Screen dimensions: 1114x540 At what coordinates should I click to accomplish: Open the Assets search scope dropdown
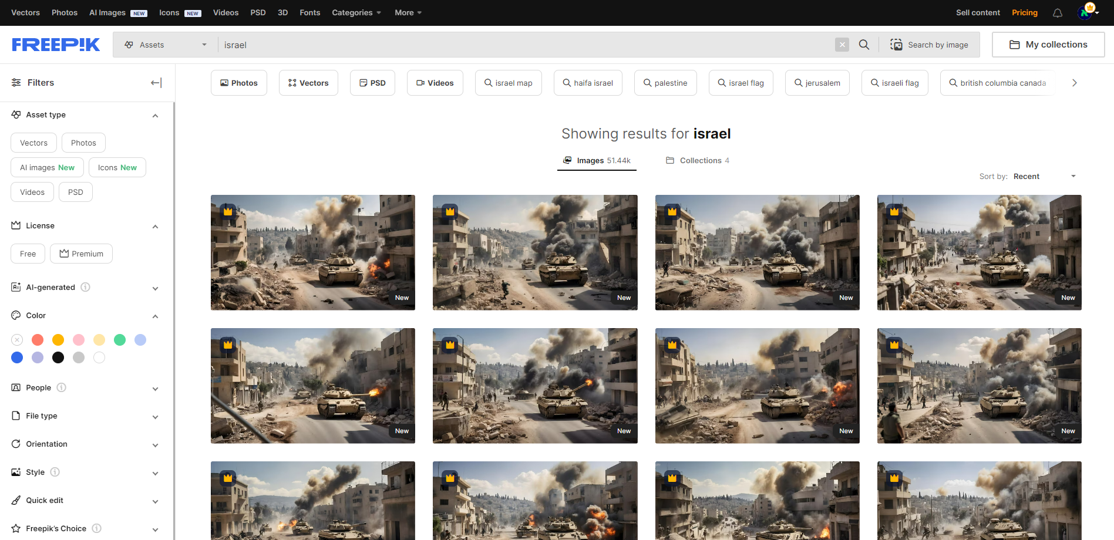(x=166, y=45)
